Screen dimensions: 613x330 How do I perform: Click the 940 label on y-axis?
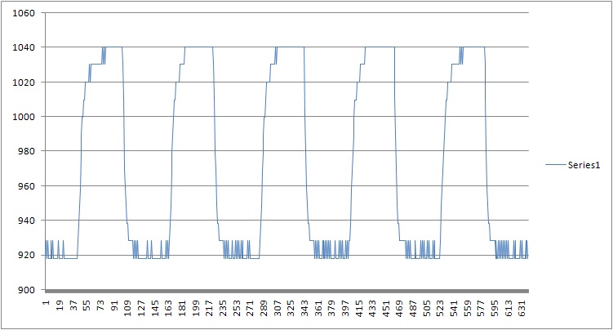point(27,221)
